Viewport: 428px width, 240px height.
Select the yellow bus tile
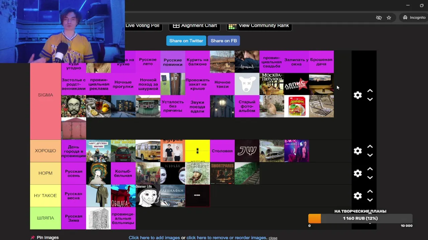148,151
